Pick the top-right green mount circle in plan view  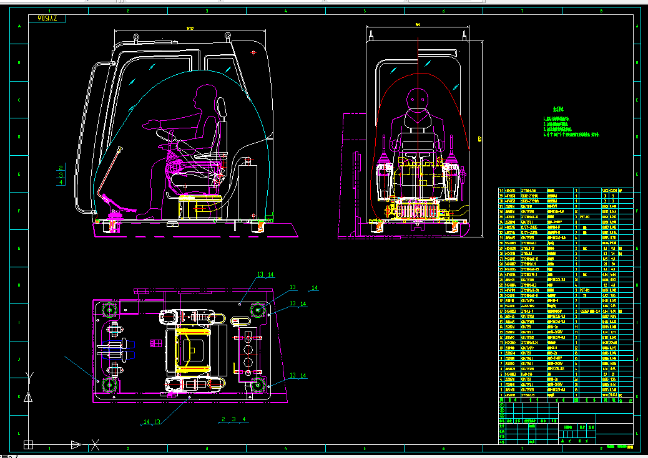pos(258,310)
